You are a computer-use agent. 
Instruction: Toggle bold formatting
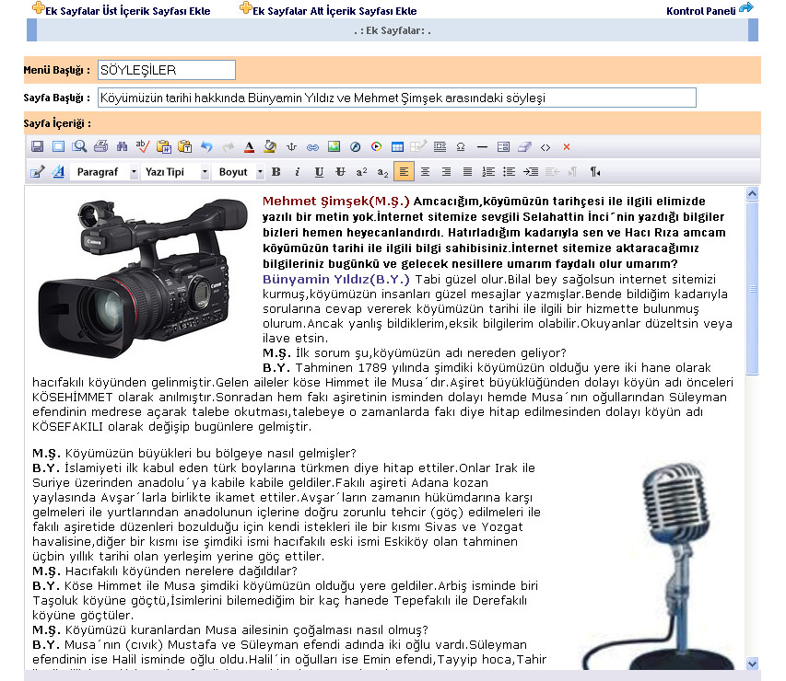tap(276, 172)
